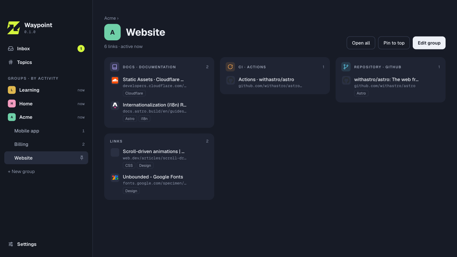The image size is (457, 257).
Task: Click the Waypoint logo icon
Action: [x=14, y=28]
